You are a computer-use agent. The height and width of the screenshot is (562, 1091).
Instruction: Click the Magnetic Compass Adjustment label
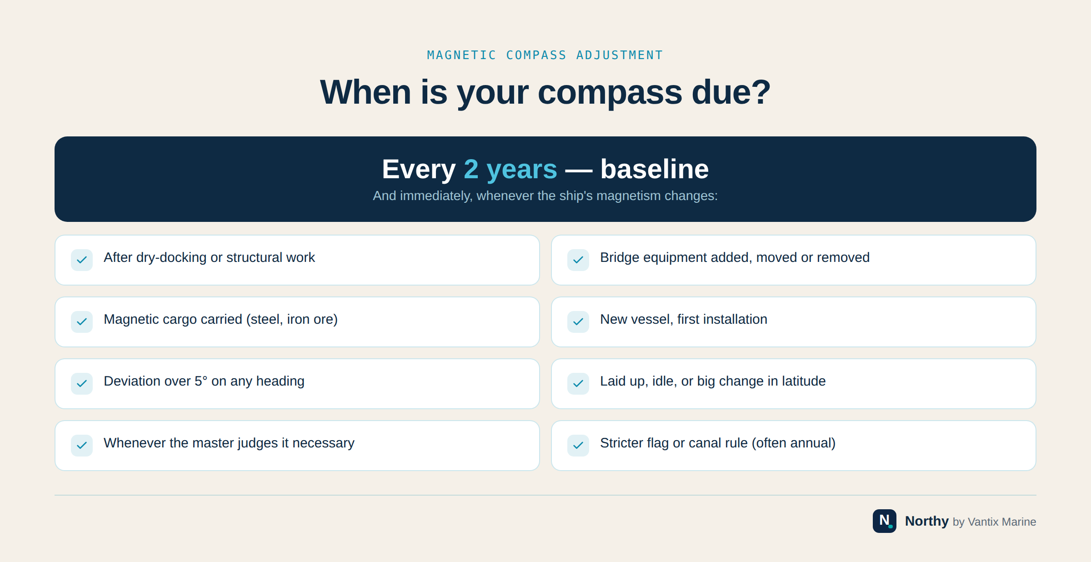tap(545, 55)
